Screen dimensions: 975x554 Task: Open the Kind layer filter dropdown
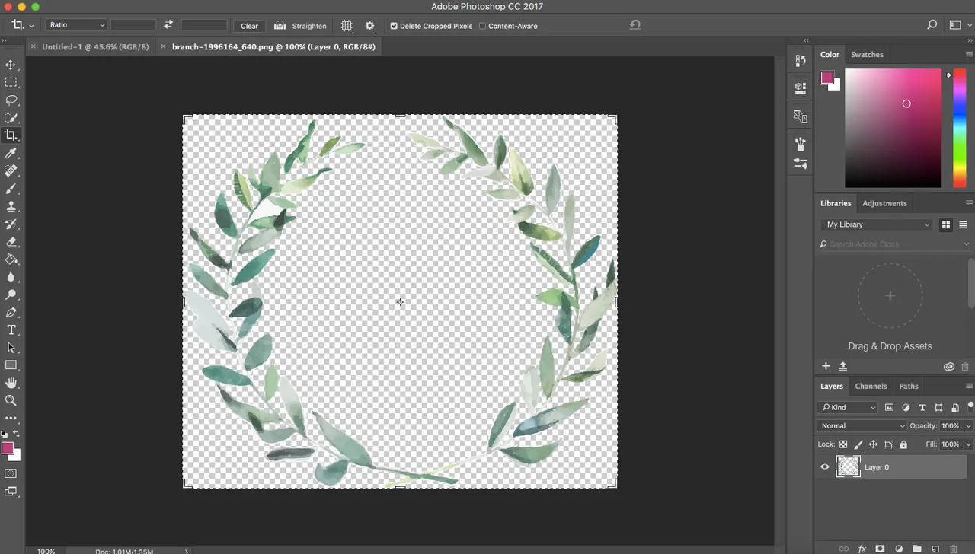[848, 408]
